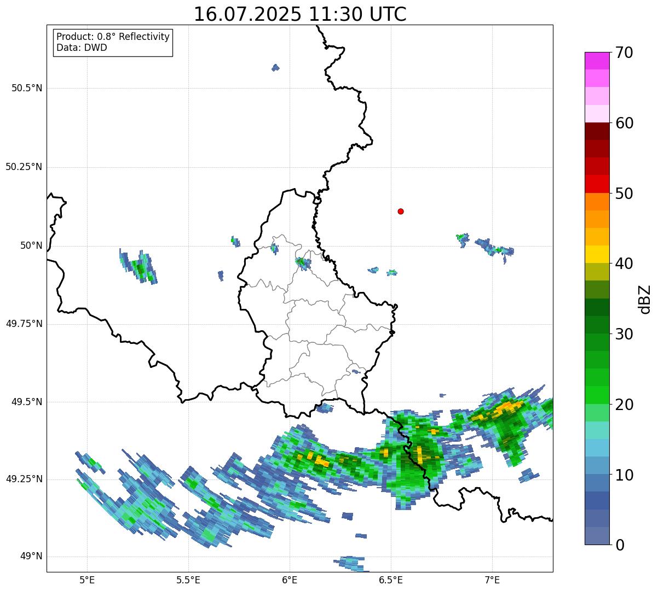Viewport: 658px width, 591px height.
Task: Click the grey-blue bottom swatch of the colorbar
Action: click(x=597, y=536)
